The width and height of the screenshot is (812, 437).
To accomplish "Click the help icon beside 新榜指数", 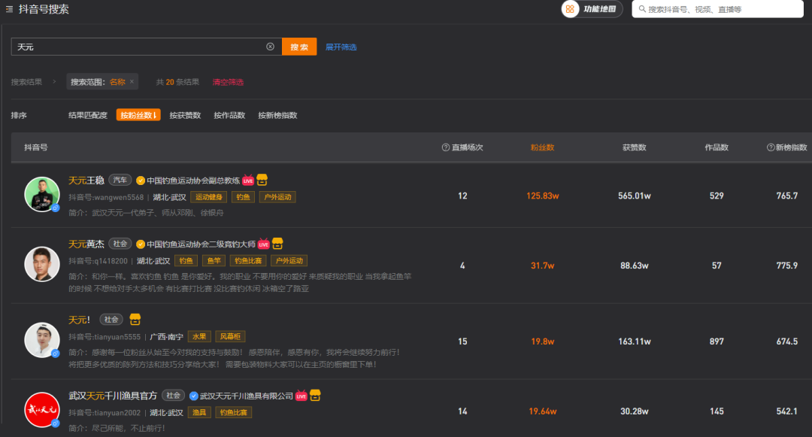I will [x=771, y=147].
